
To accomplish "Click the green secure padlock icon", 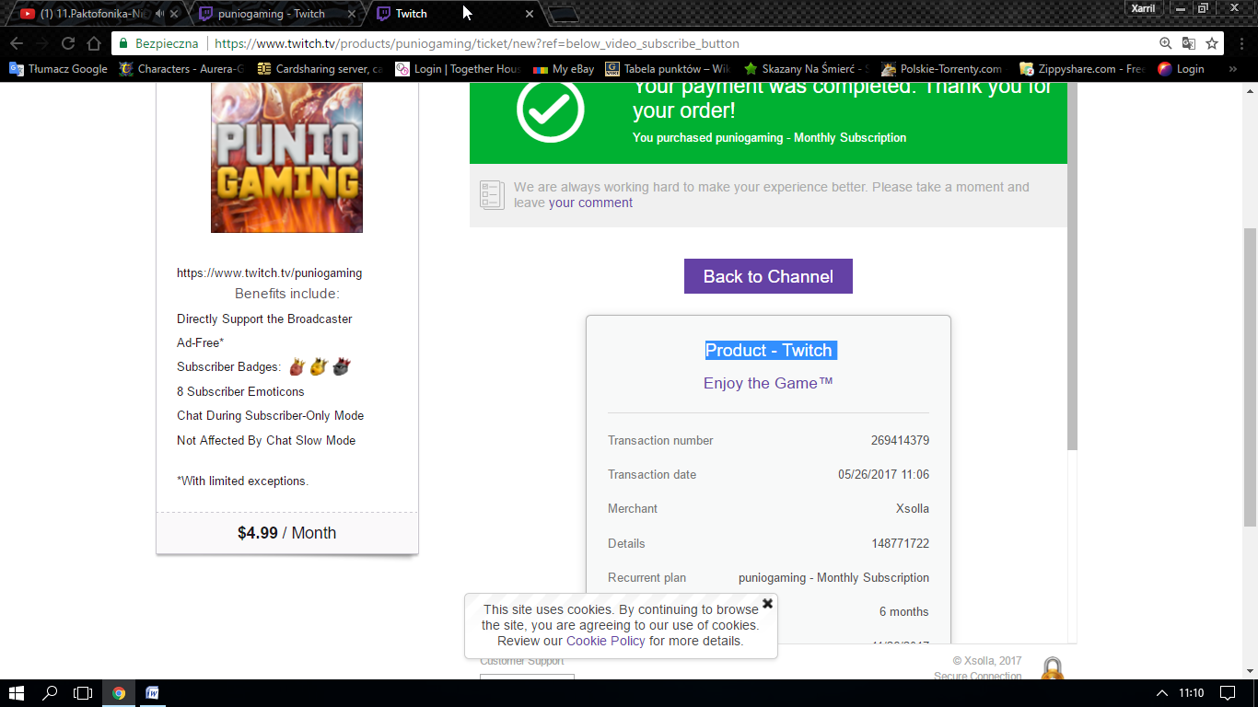I will (x=123, y=43).
